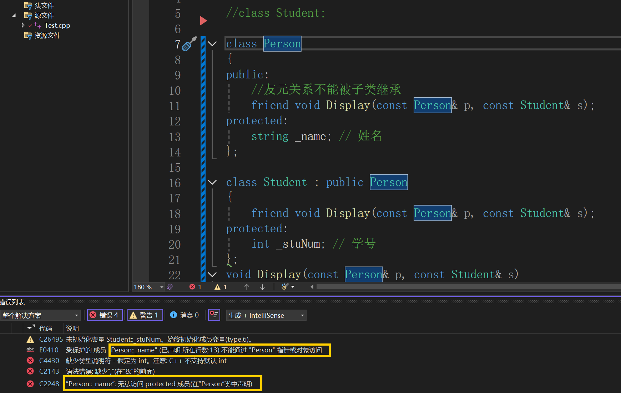This screenshot has width=621, height=393.
Task: Click the highlighted Person in class declaration line 7
Action: (x=282, y=43)
